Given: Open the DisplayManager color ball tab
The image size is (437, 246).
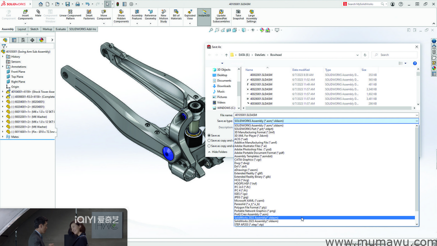Looking at the screenshot, I should click(x=41, y=40).
